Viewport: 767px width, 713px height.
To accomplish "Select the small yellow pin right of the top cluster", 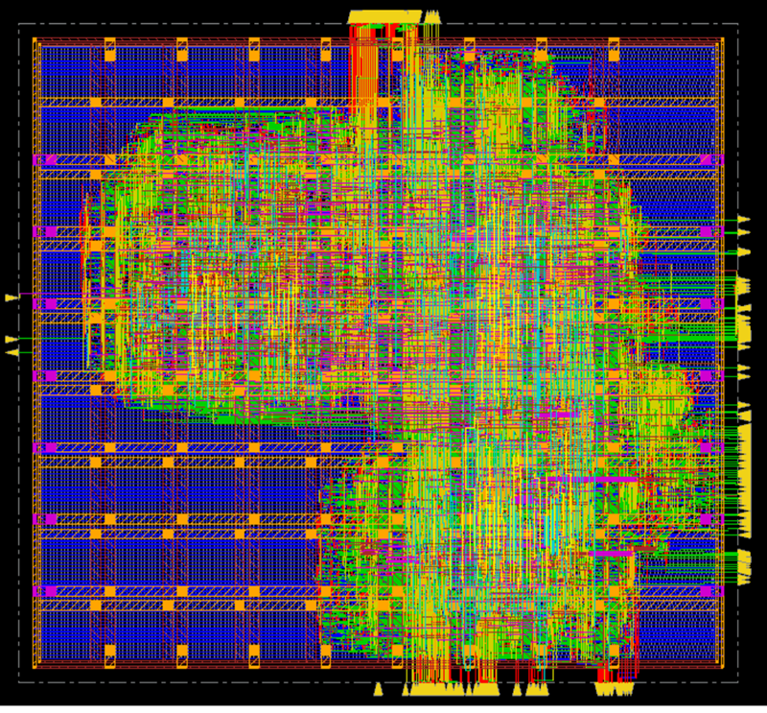I will (x=431, y=17).
